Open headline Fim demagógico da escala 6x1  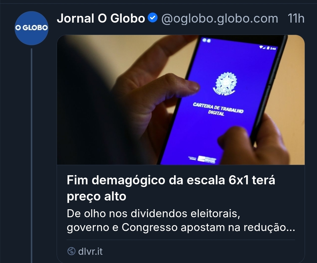[171, 188]
